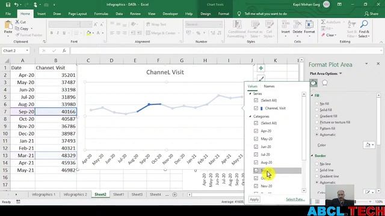Cut the selection with the scissors icon
Screen dimensions: 385x216
[x=17, y=22]
